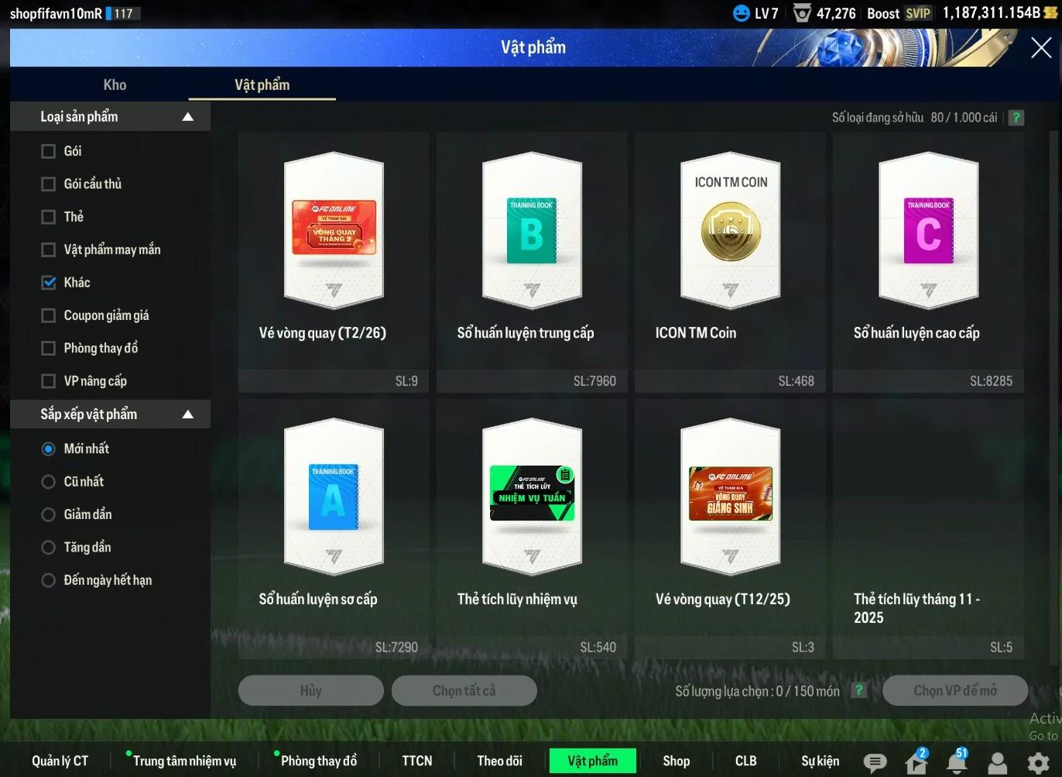Screen dimensions: 1062x777
Task: Click the Chọn tất cả button
Action: coord(464,690)
